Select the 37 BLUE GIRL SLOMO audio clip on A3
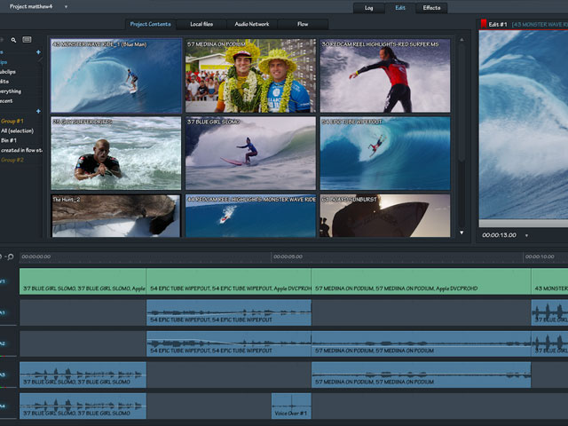Viewport: 568px width, 426px height. [83, 375]
